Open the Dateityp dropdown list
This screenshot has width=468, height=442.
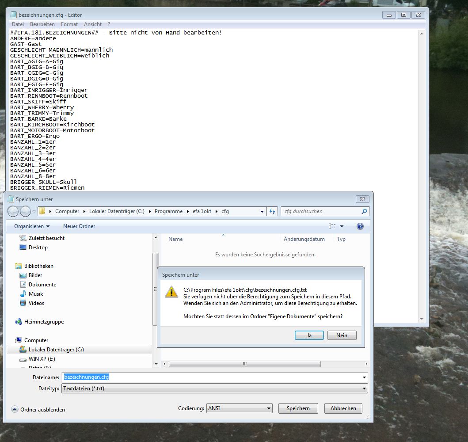pos(214,389)
